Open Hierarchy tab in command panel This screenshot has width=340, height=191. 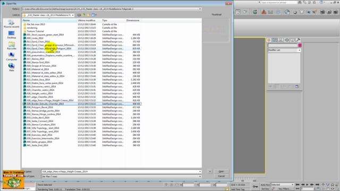coord(280,40)
